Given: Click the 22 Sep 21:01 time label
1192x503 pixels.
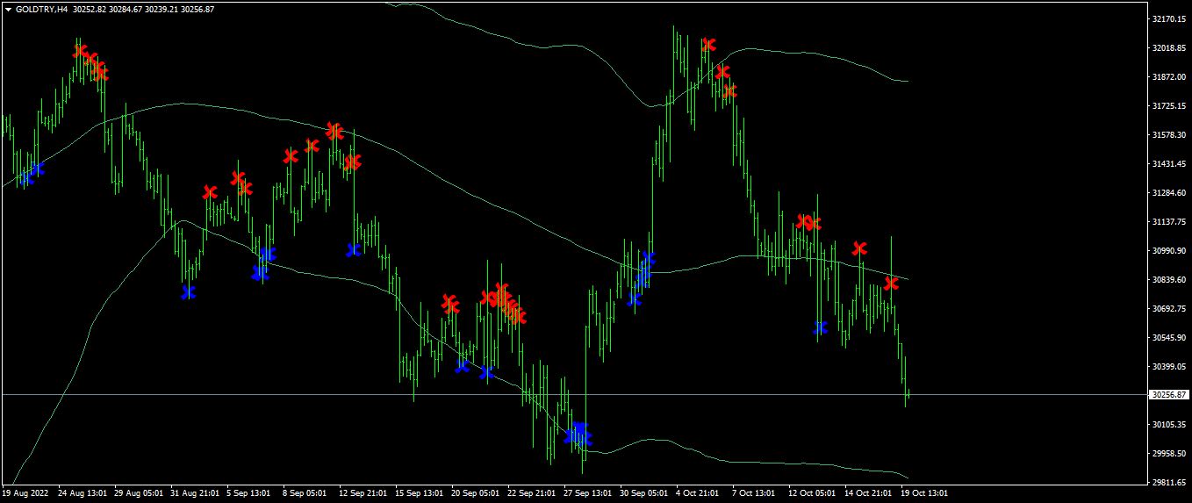Looking at the screenshot, I should 532,493.
